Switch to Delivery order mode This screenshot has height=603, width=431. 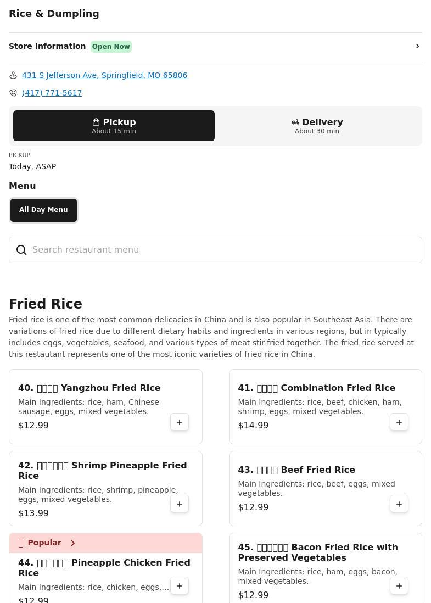pos(317,126)
